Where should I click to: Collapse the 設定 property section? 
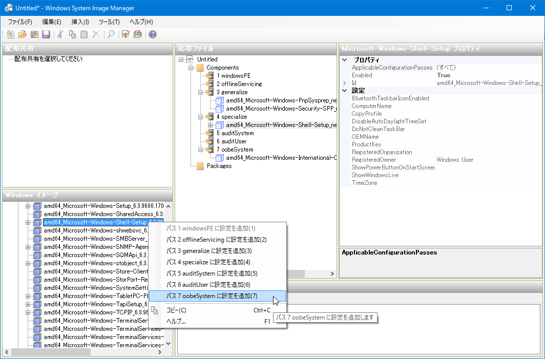pos(344,91)
